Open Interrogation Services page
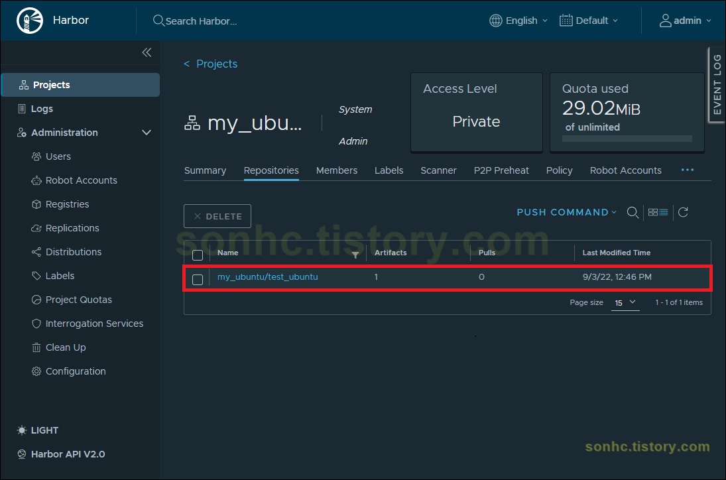This screenshot has width=726, height=480. [x=94, y=324]
